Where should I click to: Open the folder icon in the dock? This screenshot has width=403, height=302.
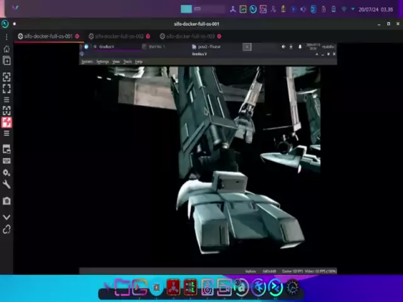(x=122, y=288)
